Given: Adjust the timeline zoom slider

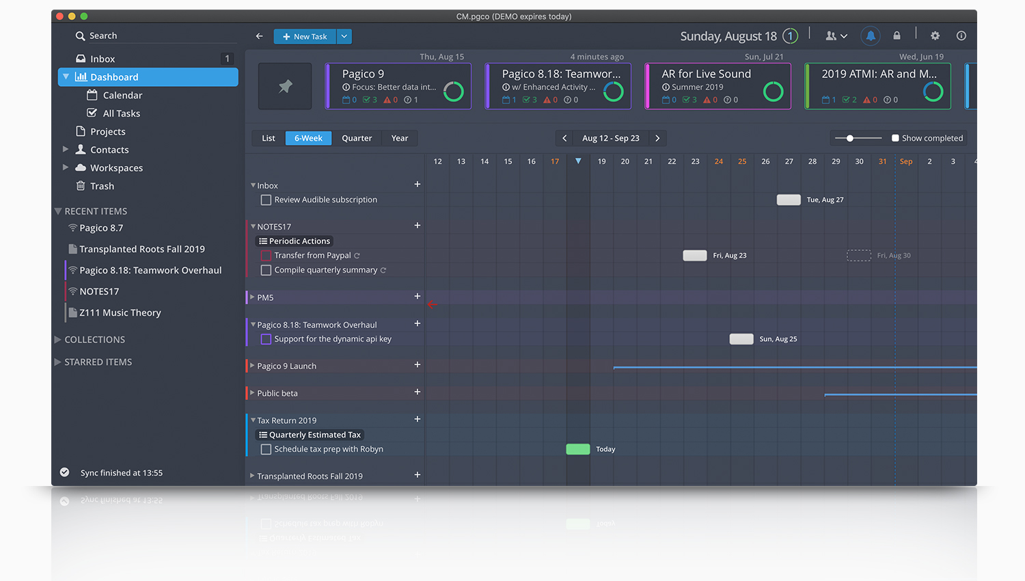Looking at the screenshot, I should tap(850, 138).
